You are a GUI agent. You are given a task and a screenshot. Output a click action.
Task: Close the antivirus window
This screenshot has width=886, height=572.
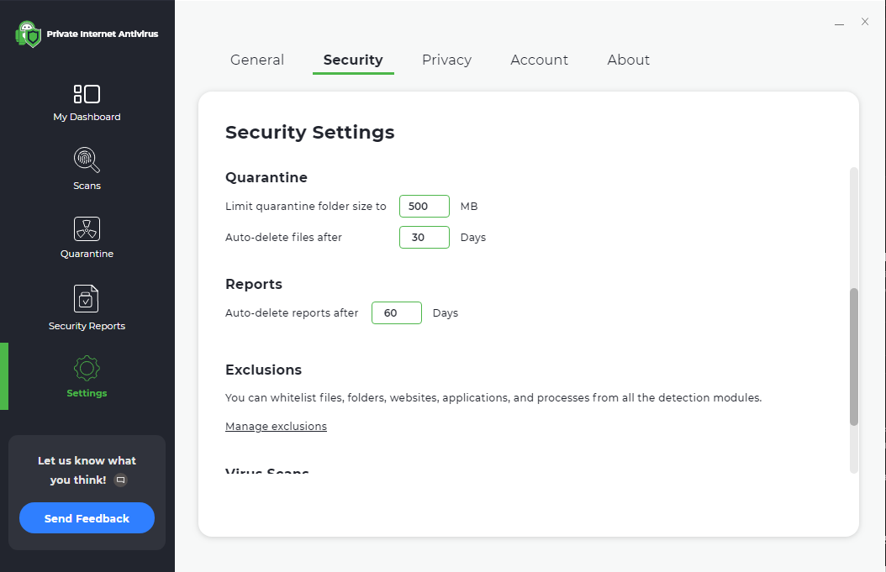tap(865, 22)
